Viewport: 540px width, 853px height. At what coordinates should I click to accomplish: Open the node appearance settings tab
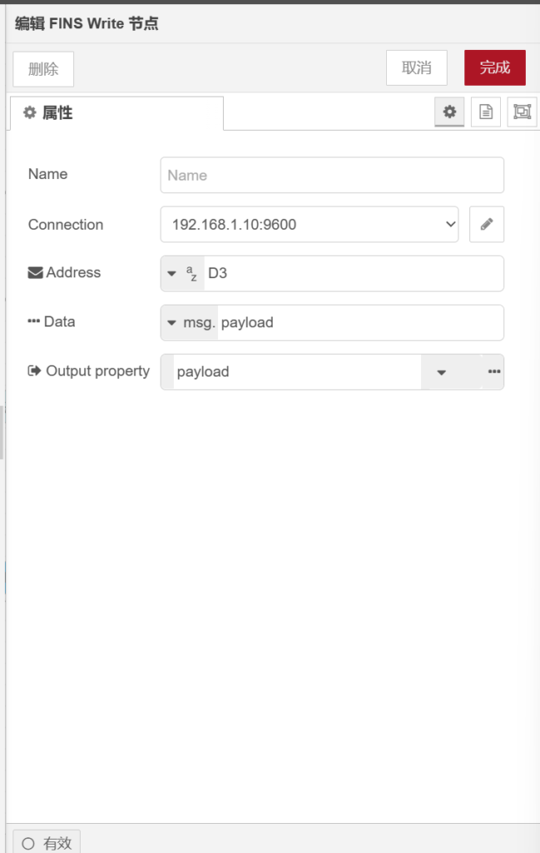point(522,112)
